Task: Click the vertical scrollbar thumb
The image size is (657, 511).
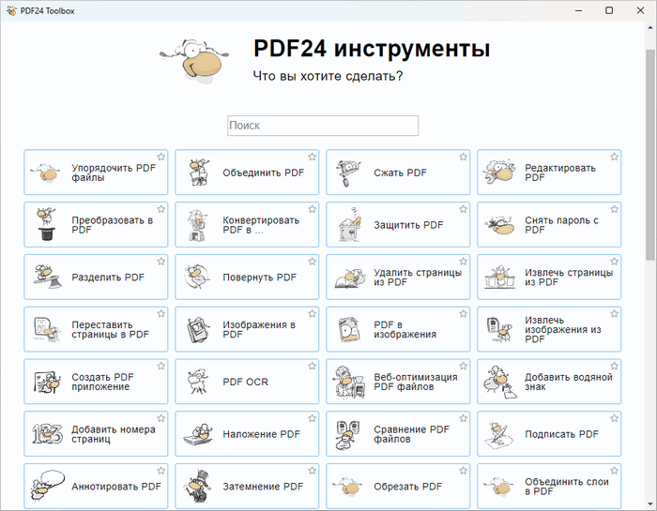Action: (x=650, y=155)
